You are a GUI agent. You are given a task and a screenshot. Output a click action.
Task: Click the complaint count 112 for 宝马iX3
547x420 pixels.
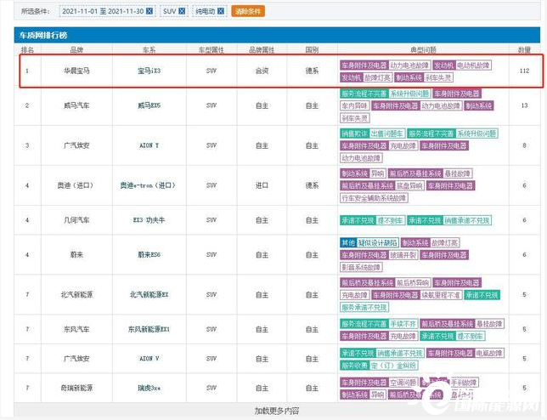(524, 71)
